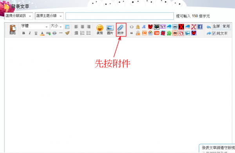Screen dimensions: 235x153
Task: Open the 表情 smiley emoticon picker
Action: 100,29
